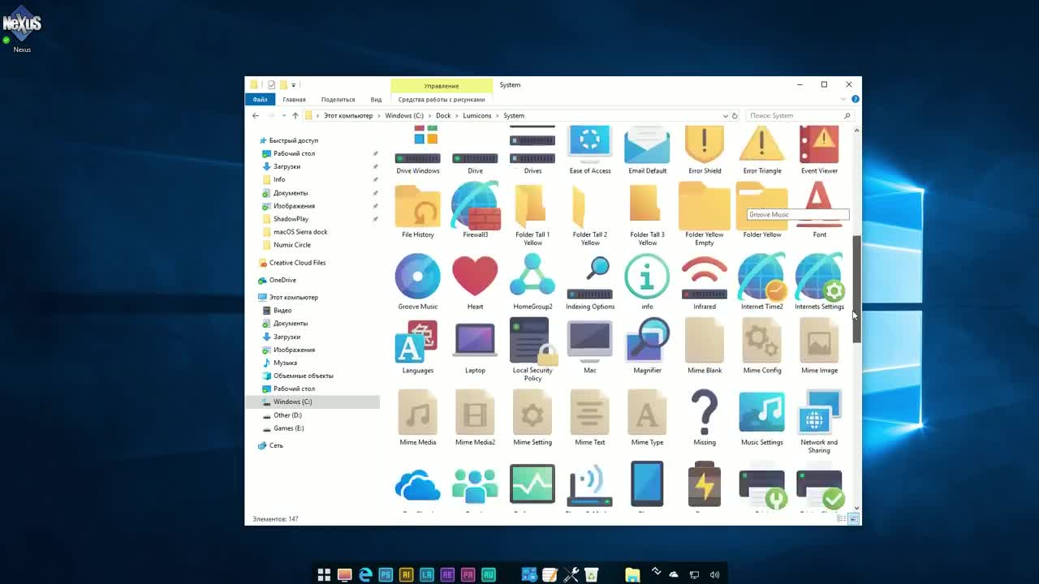
Task: Select the Firewall3 icon file
Action: pyautogui.click(x=475, y=210)
